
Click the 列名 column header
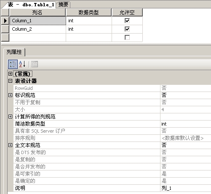[37, 13]
